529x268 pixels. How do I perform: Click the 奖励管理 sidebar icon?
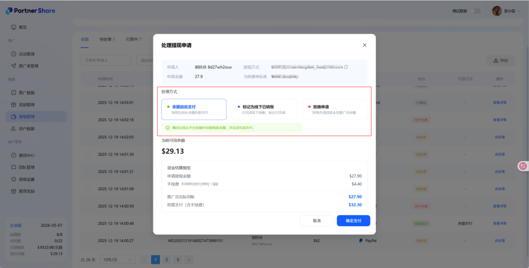pos(13,105)
